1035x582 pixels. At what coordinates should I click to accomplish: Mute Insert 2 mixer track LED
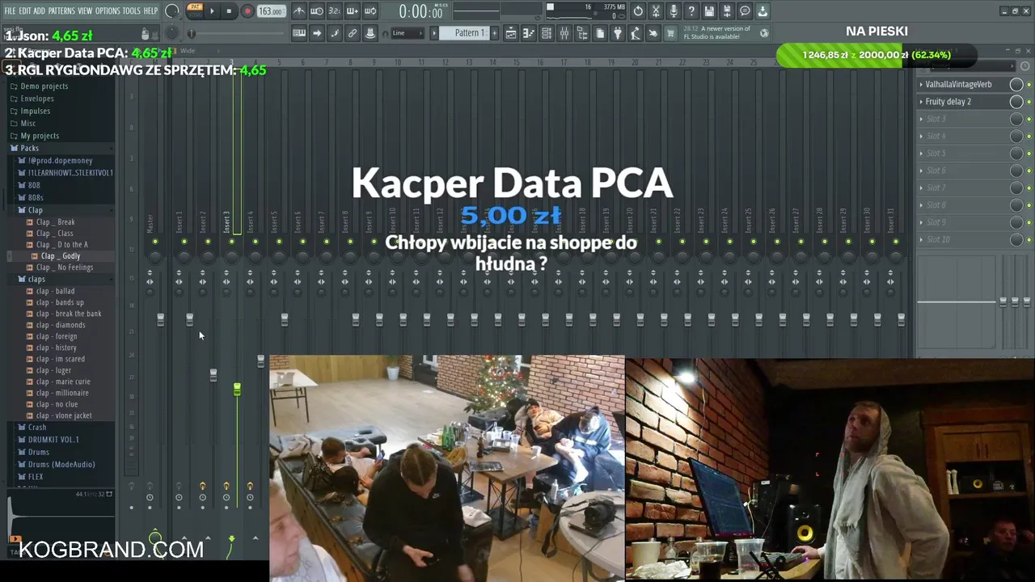coord(208,242)
